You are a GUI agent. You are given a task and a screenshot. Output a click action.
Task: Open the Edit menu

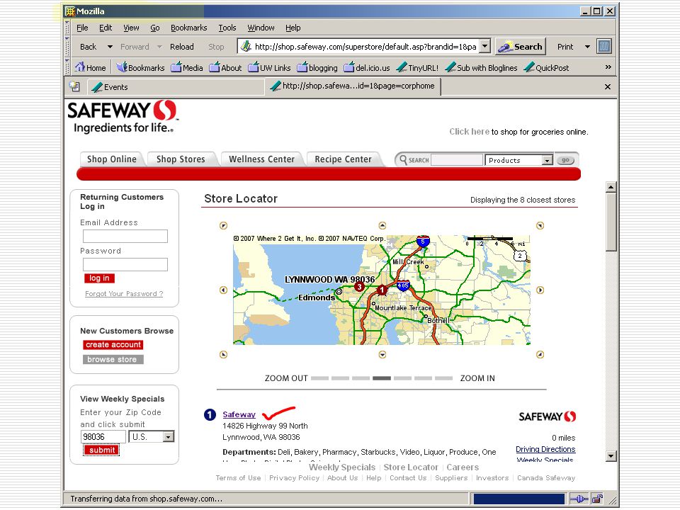[106, 28]
